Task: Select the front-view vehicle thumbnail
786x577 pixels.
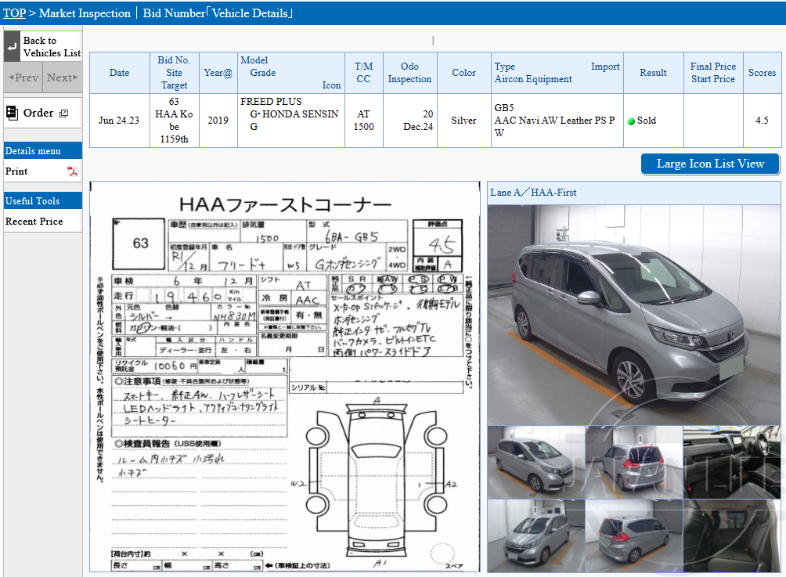Action: [x=535, y=536]
